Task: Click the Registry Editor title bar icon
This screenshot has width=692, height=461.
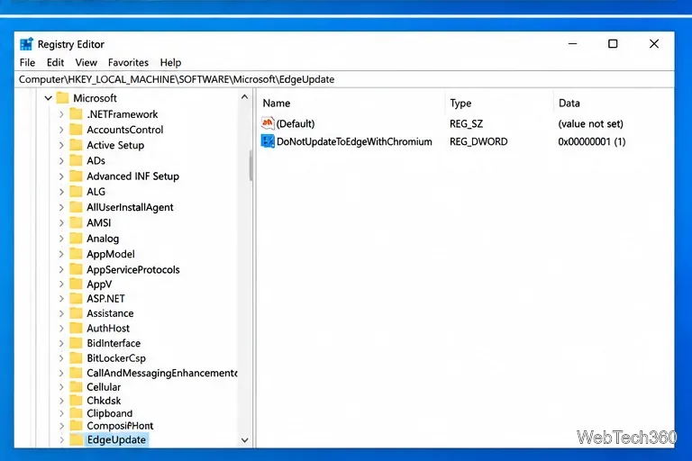Action: tap(26, 44)
